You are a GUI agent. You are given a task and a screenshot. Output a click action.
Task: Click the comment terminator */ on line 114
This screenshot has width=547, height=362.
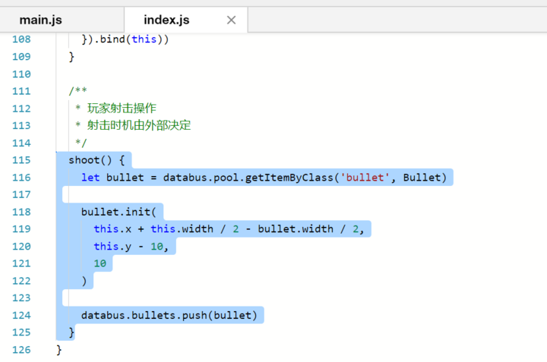pyautogui.click(x=81, y=143)
